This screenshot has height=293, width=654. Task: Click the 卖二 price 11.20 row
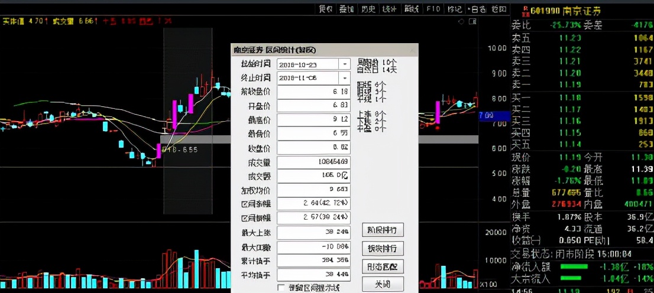click(x=582, y=73)
